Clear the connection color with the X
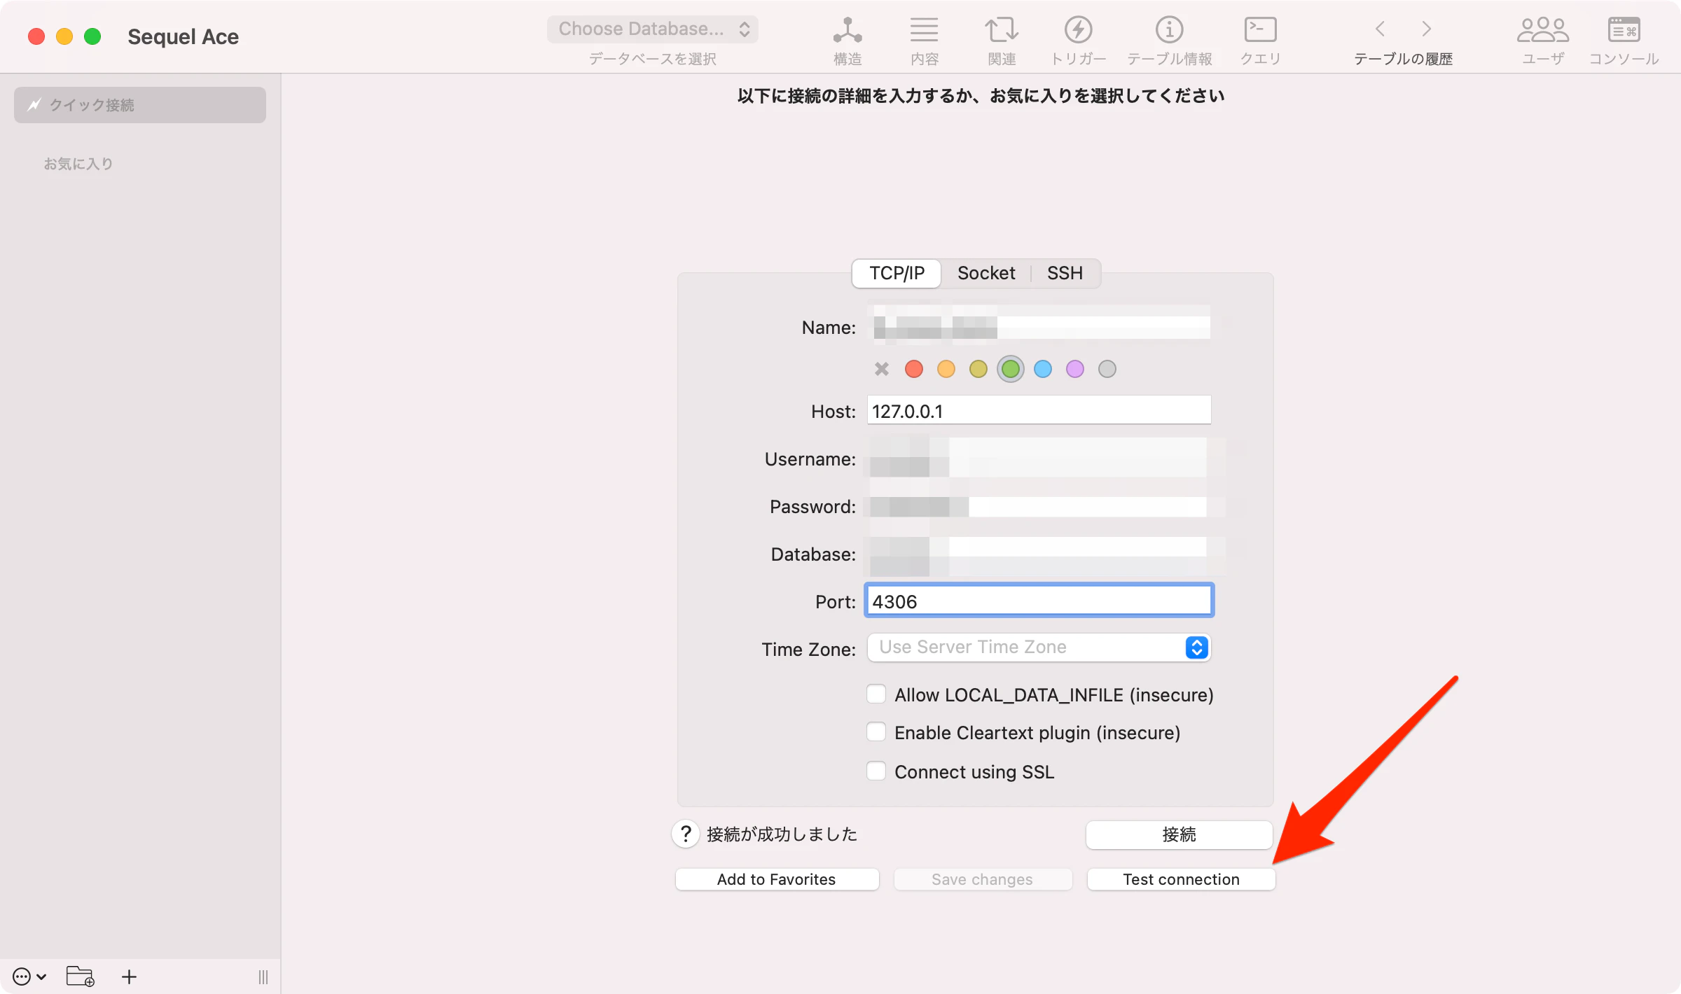Image resolution: width=1681 pixels, height=994 pixels. point(882,369)
